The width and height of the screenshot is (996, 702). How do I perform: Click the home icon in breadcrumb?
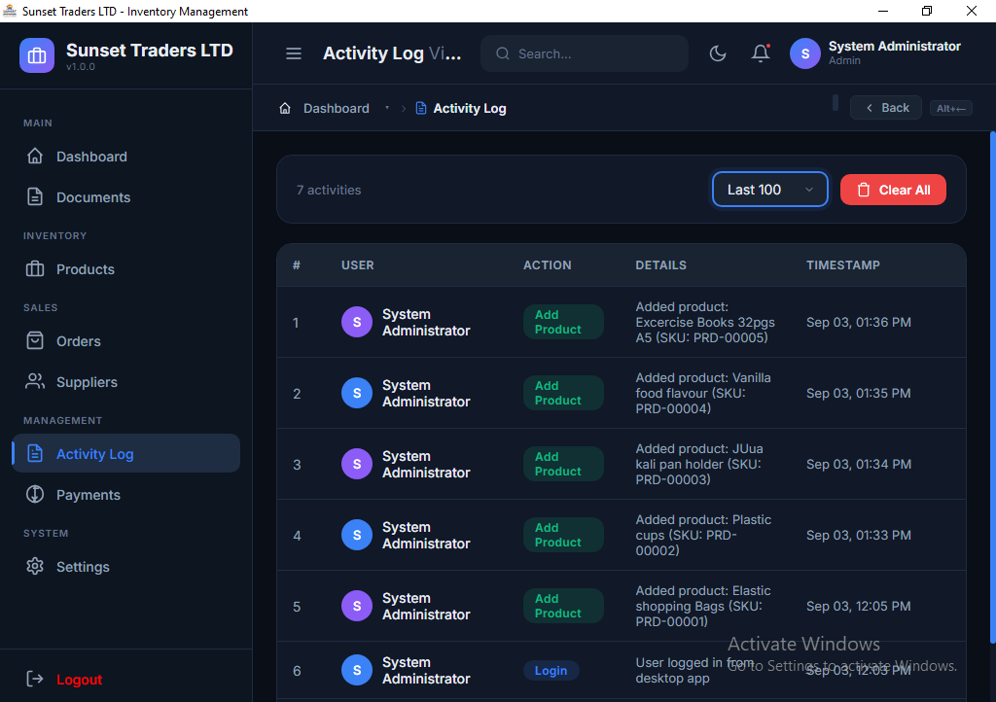[285, 109]
